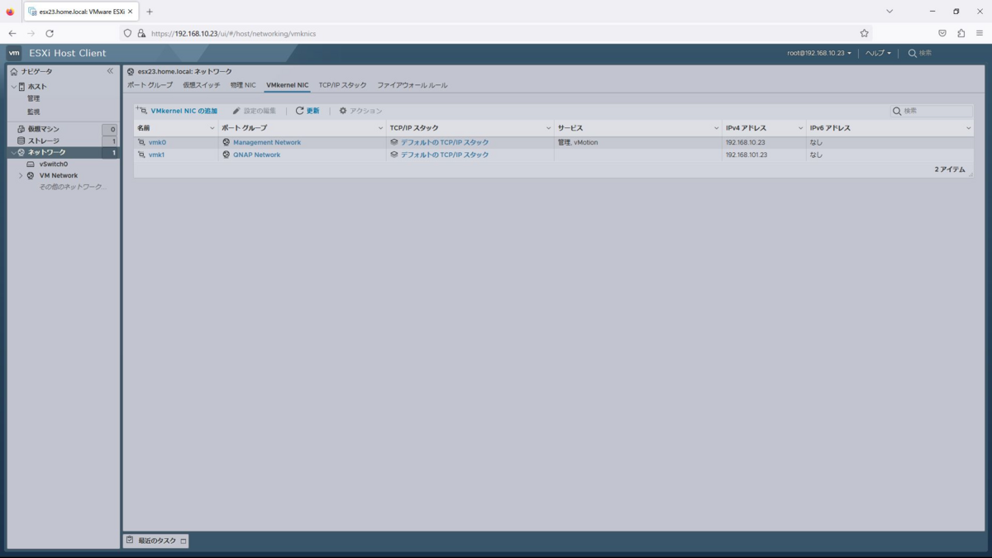Open デフォルトの TCP/IP スタック link in vmk0 row
This screenshot has height=558, width=992.
coord(445,142)
